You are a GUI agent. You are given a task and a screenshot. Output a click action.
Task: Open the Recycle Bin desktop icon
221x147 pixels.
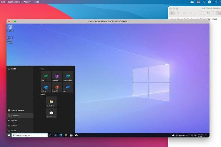(10, 28)
